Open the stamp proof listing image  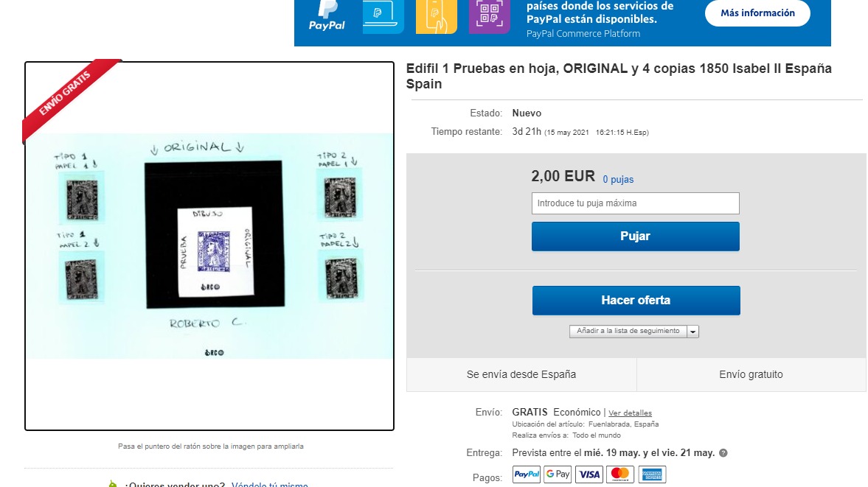click(209, 246)
